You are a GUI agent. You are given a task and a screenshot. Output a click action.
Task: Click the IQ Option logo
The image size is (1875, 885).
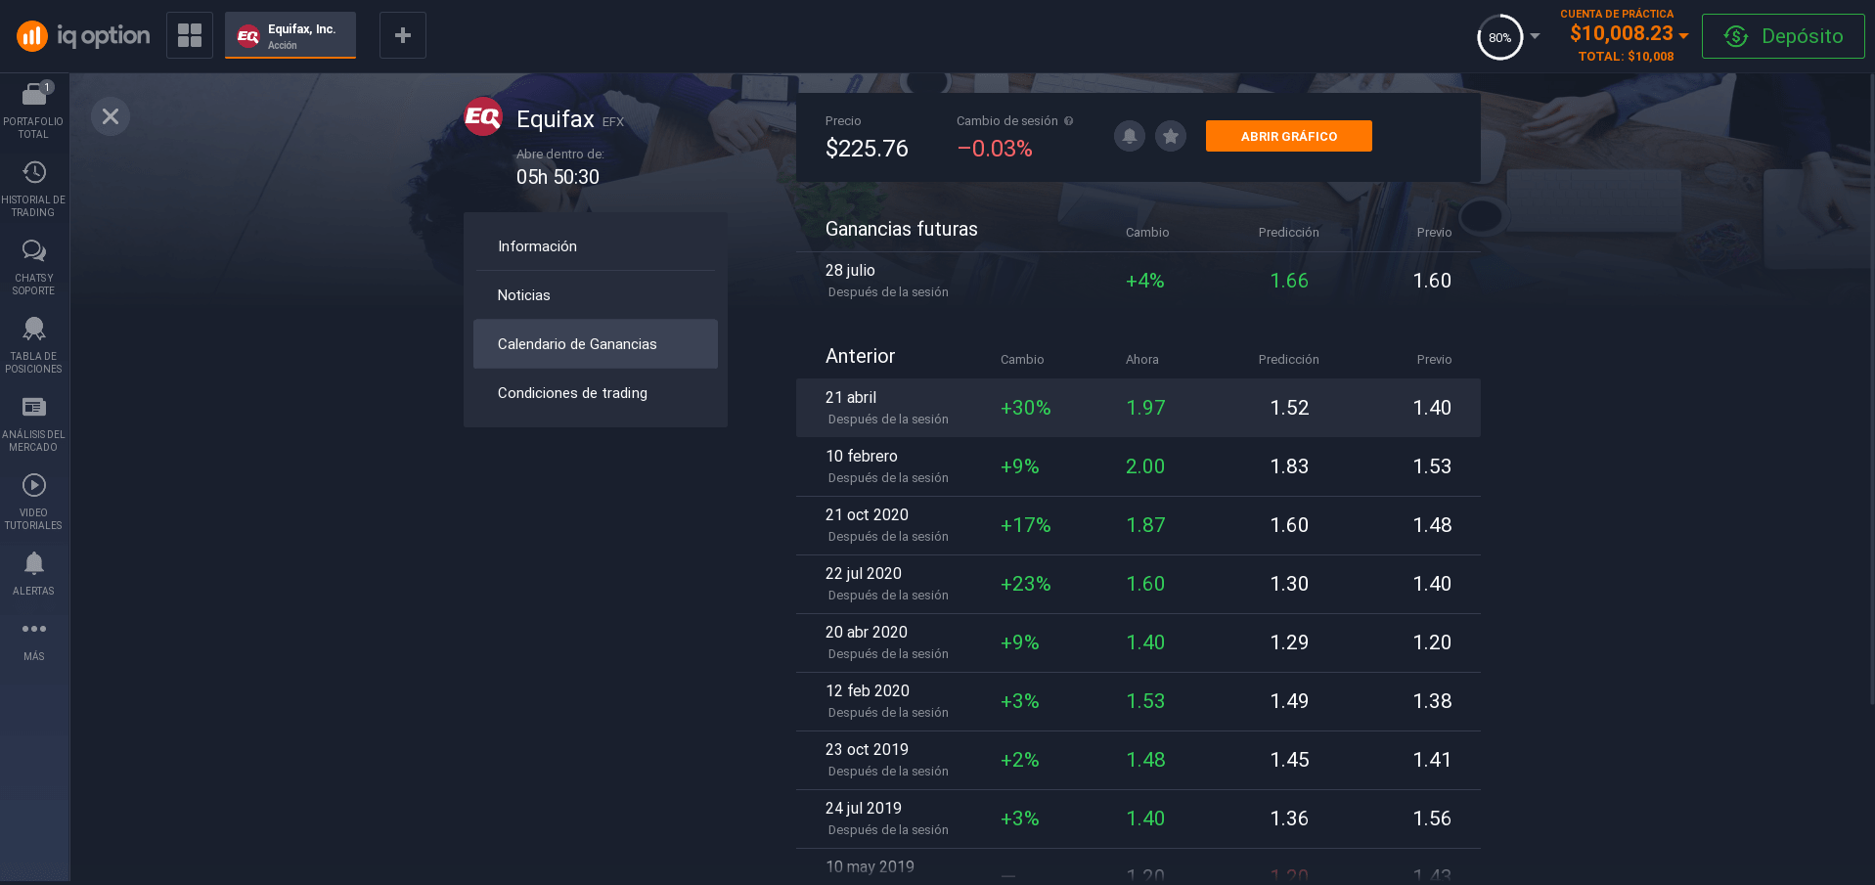[x=83, y=36]
